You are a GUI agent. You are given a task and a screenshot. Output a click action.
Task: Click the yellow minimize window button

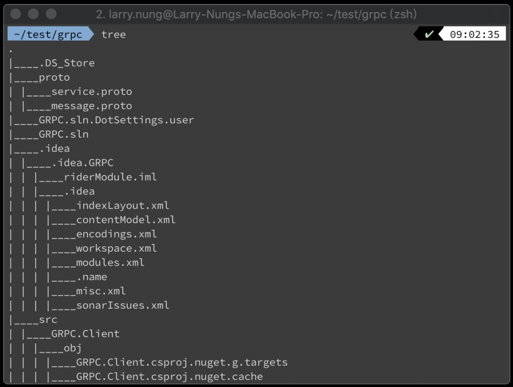pyautogui.click(x=34, y=14)
